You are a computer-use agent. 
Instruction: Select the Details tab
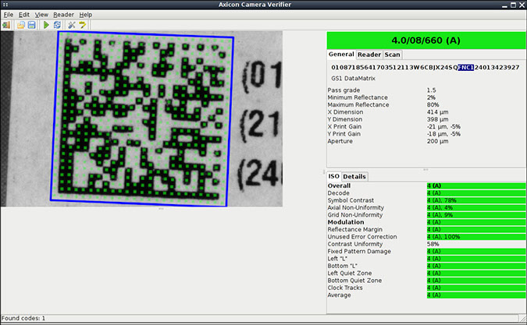coord(354,176)
